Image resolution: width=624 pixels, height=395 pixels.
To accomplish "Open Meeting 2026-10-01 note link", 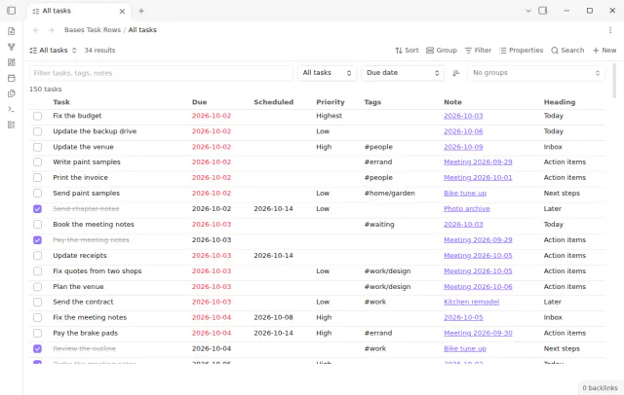I will click(478, 178).
